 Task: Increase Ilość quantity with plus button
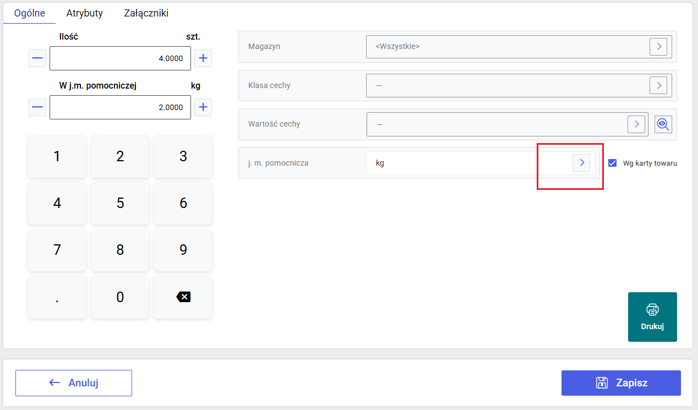click(203, 58)
